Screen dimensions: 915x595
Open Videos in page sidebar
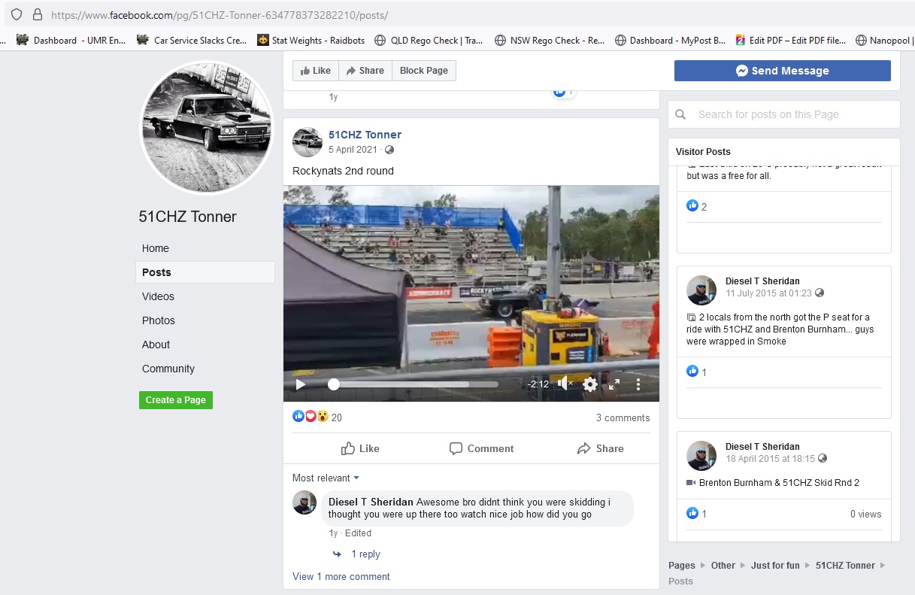158,296
